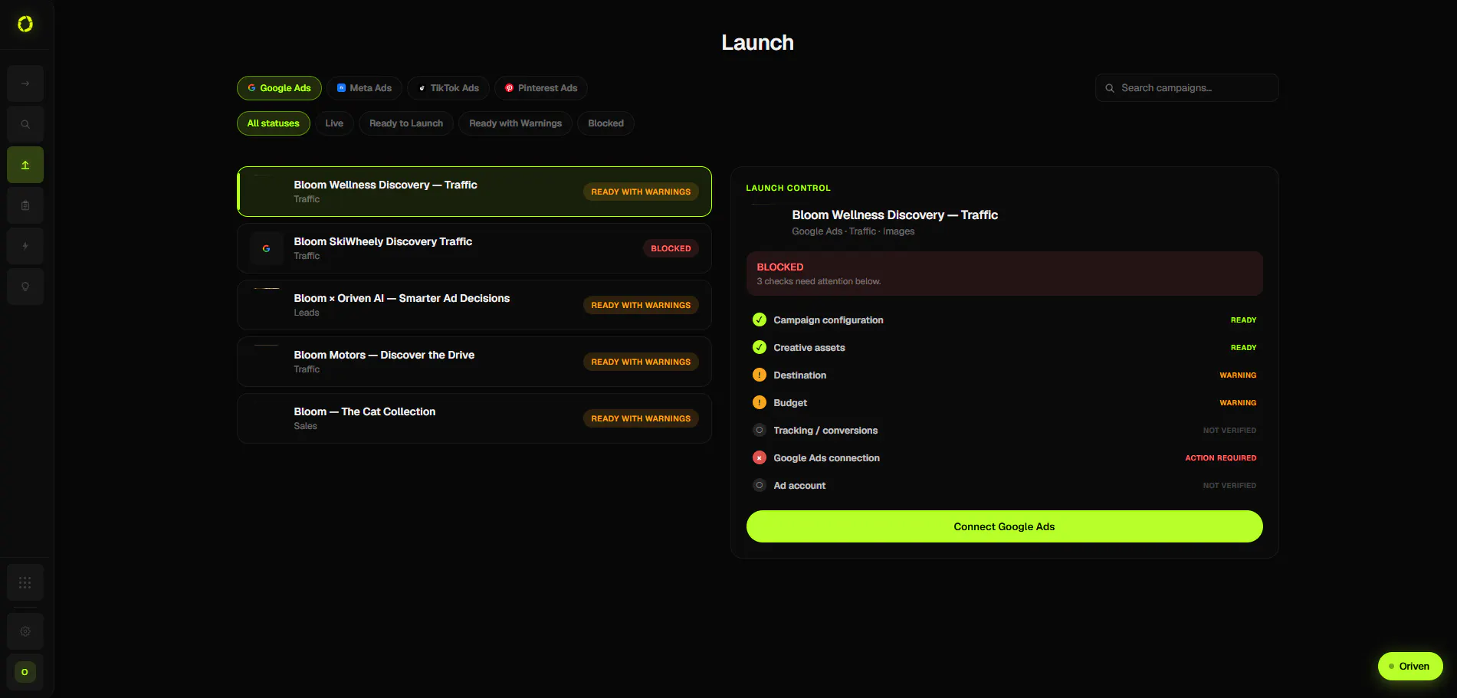This screenshot has width=1457, height=698.
Task: Click the arrow expand icon in sidebar
Action: 25,84
